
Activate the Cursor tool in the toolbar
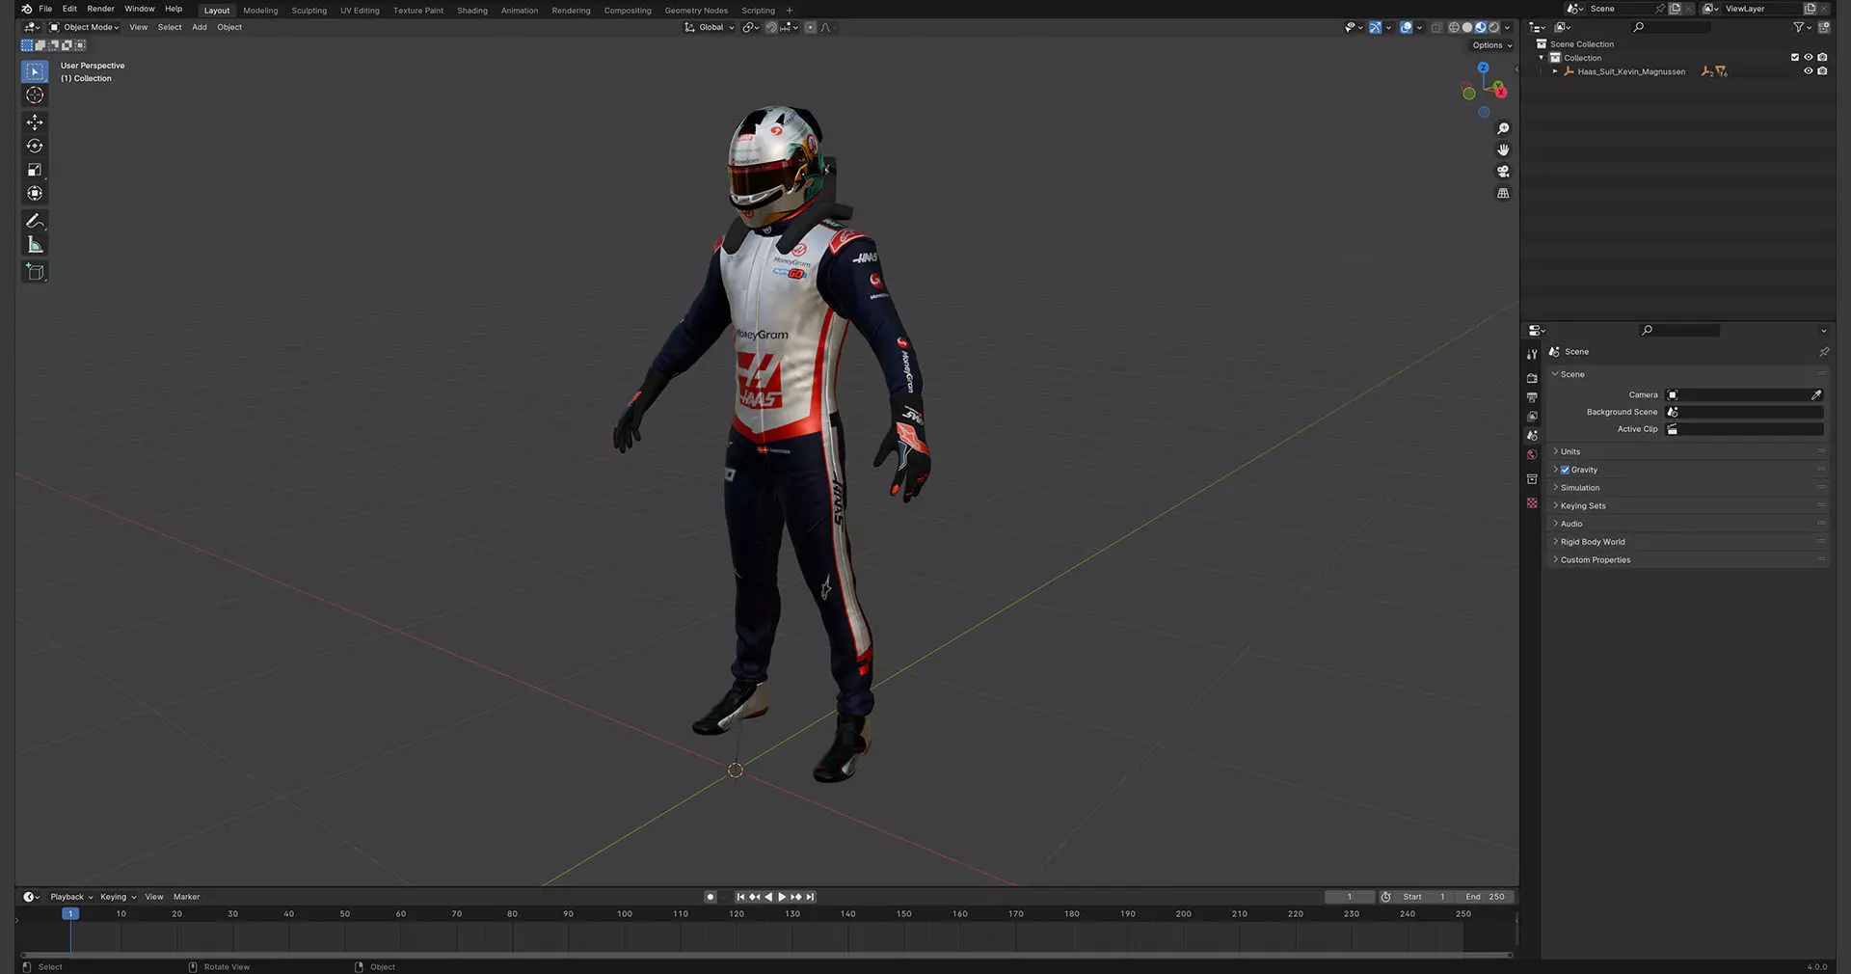point(35,95)
